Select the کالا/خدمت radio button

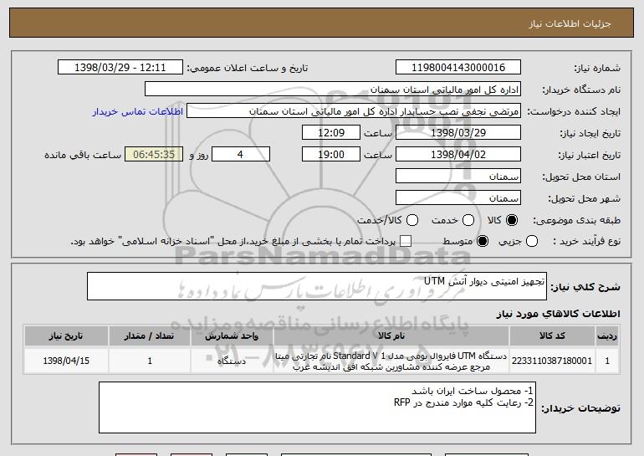412,220
